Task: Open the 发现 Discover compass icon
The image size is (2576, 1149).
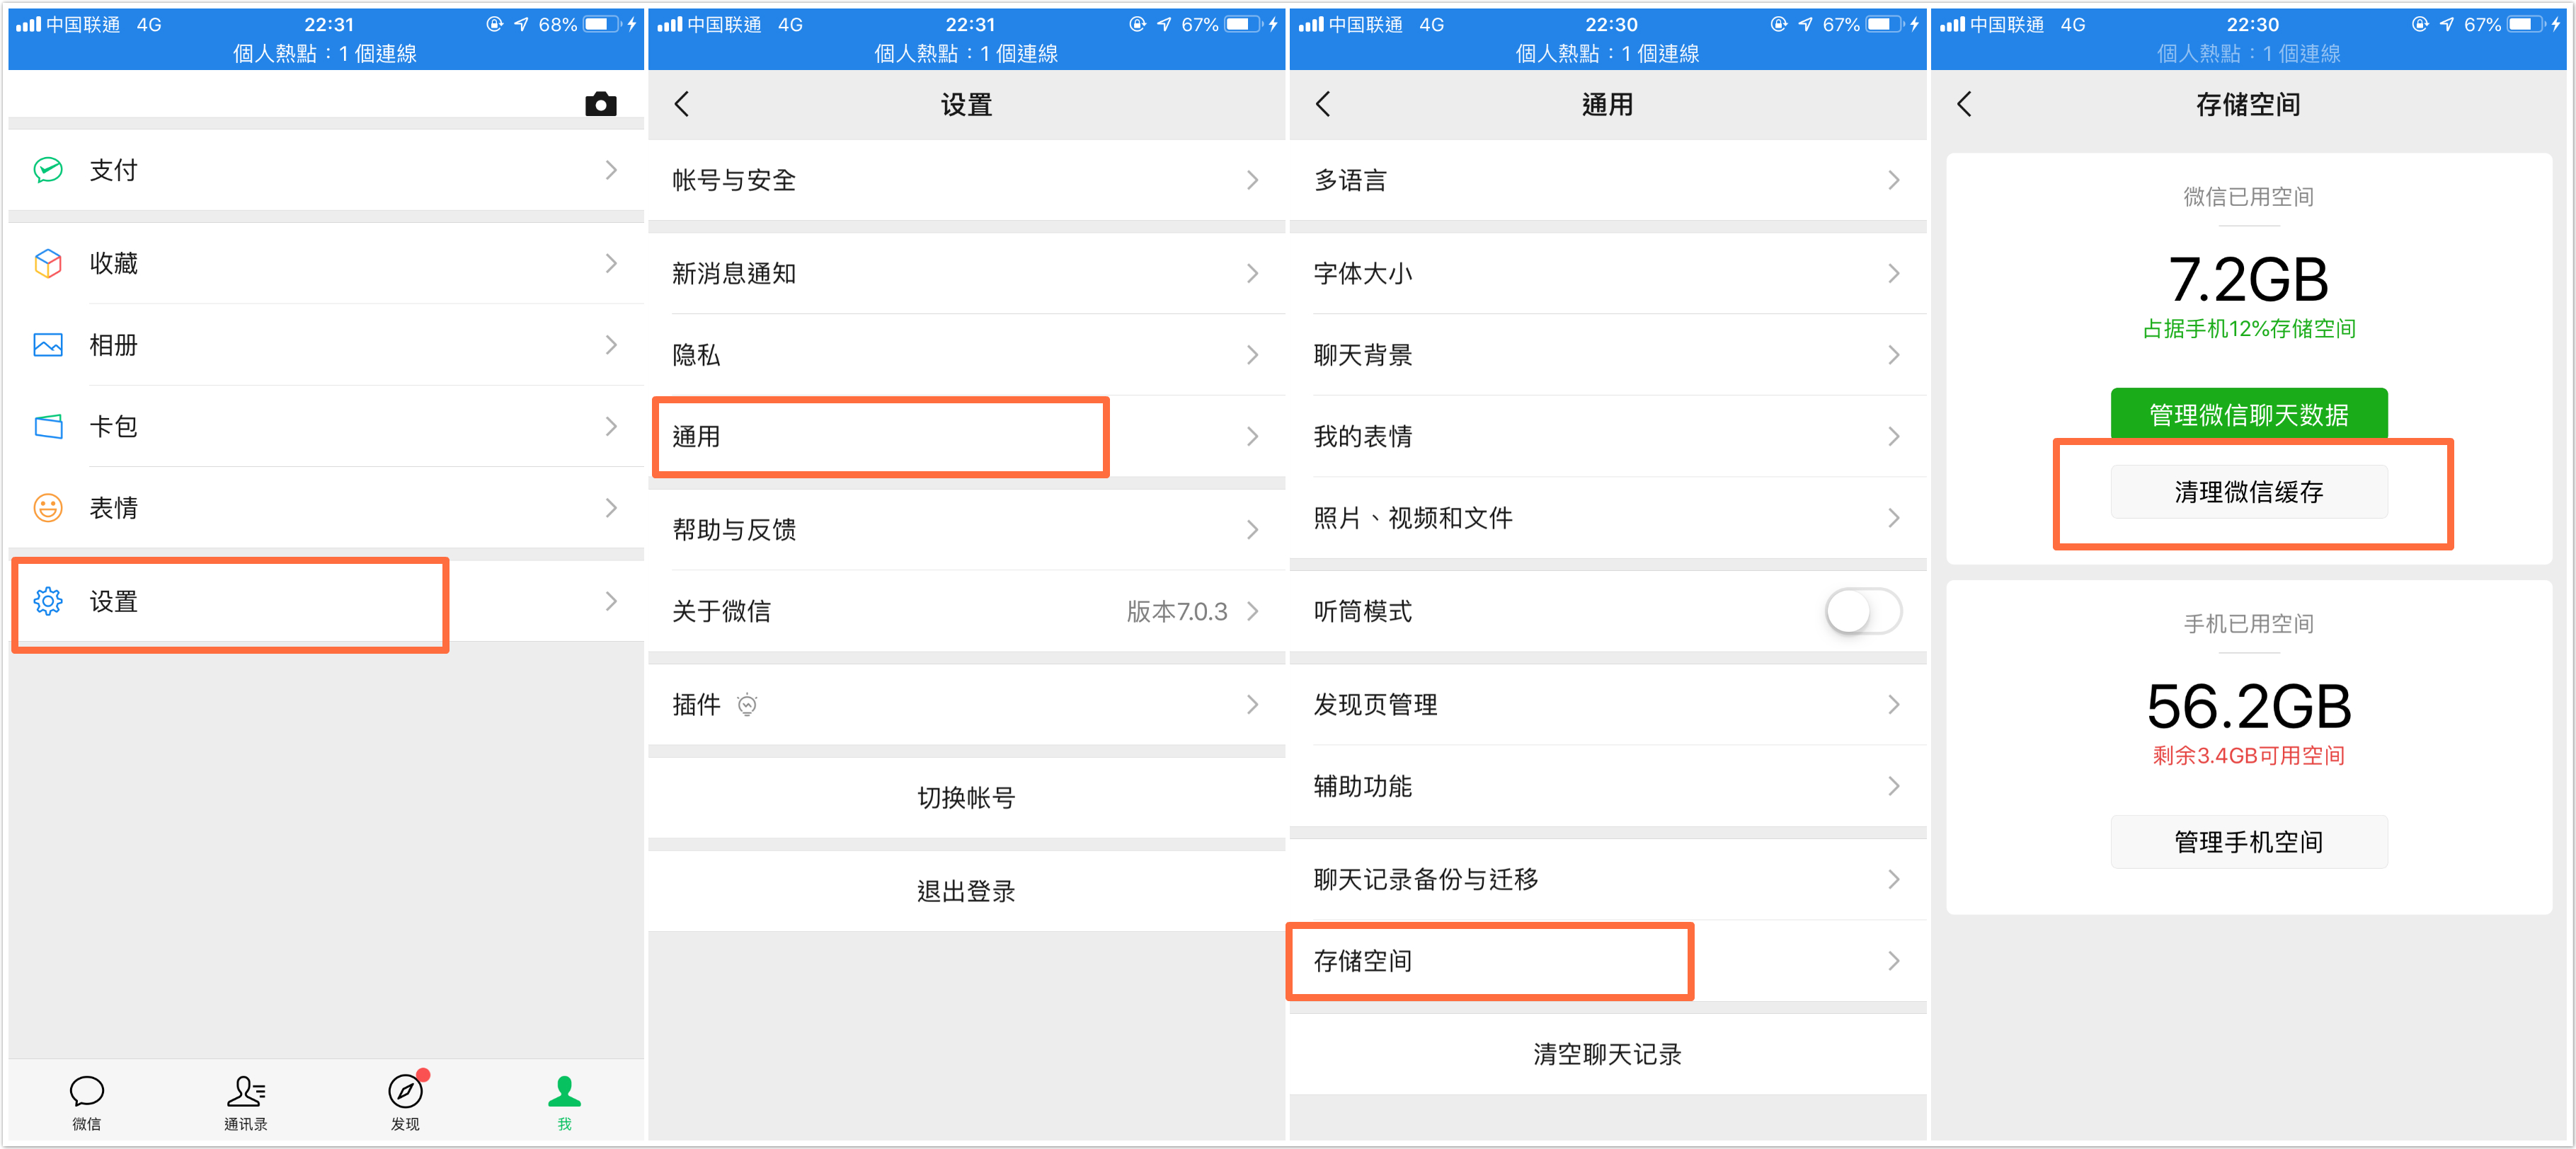Action: pos(405,1099)
